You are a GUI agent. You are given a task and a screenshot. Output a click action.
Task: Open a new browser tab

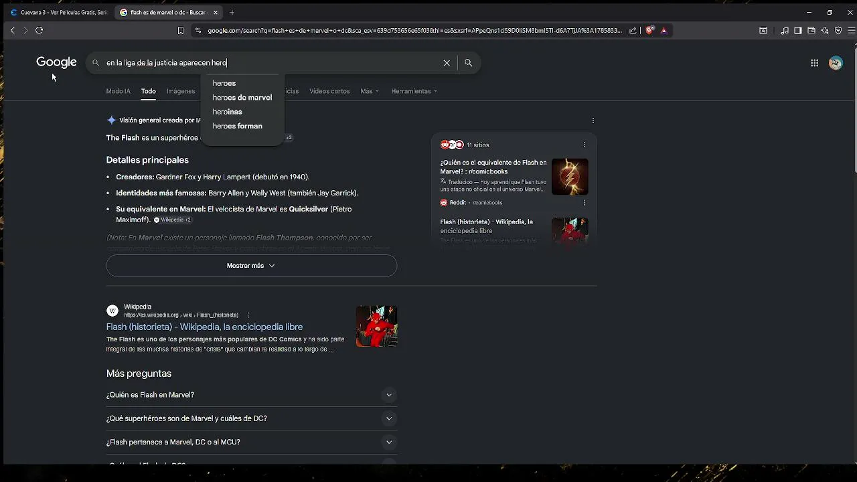tap(232, 12)
